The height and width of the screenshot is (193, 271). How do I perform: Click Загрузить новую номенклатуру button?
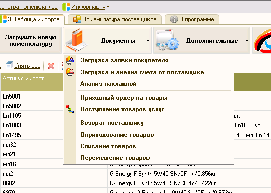coord(31,40)
